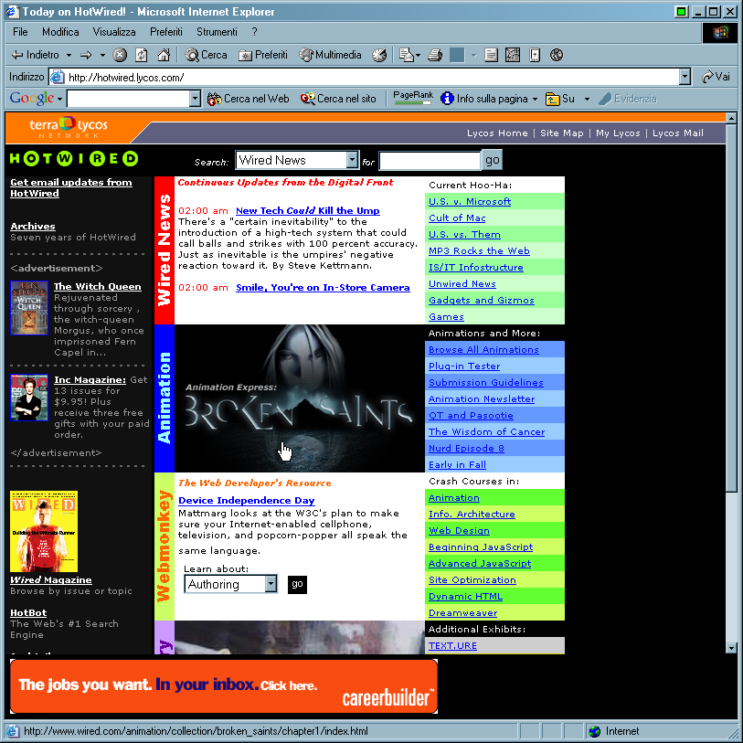
Task: Open the Device Independence Day article
Action: (x=247, y=500)
